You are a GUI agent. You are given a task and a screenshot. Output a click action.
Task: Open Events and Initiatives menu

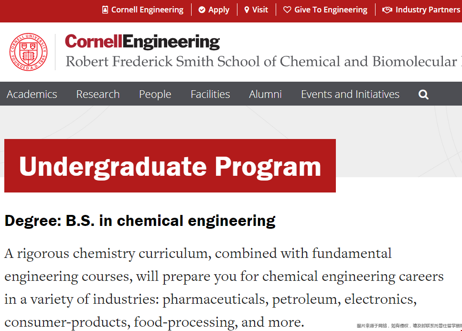coord(350,94)
